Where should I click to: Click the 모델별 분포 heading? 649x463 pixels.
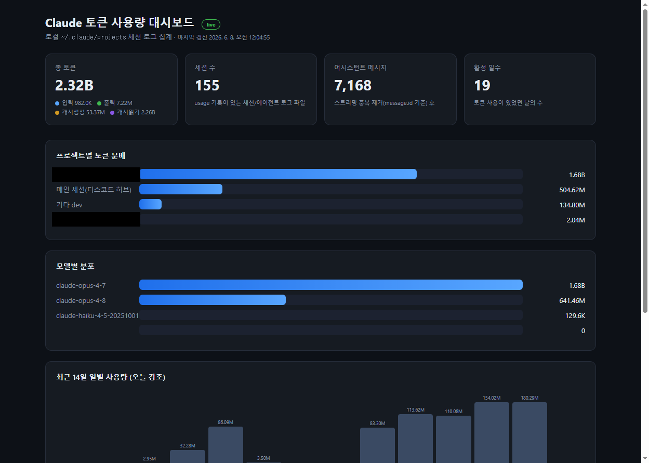pyautogui.click(x=75, y=266)
